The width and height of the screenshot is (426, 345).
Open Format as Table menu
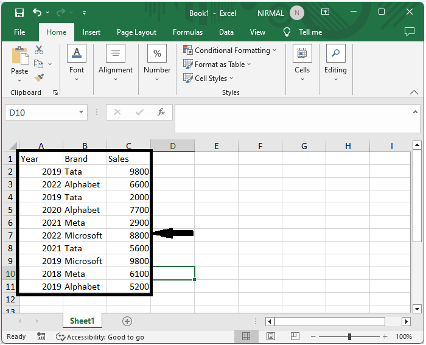[x=217, y=64]
